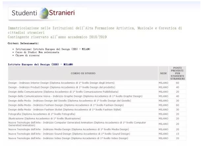Screen dimensions: 205x146
Task: Click the 30 places value for Fashion Stylist
Action: click(177, 109)
